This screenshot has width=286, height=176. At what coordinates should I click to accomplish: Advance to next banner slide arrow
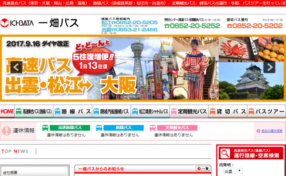pyautogui.click(x=269, y=67)
